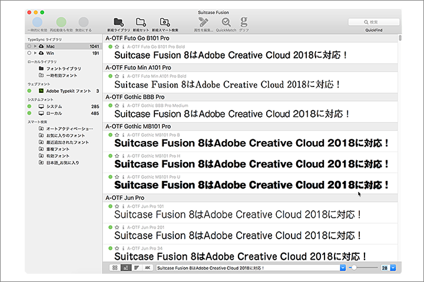Open the 有効フォント smart search
Screen dimensions: 424x282
[x=58, y=156]
